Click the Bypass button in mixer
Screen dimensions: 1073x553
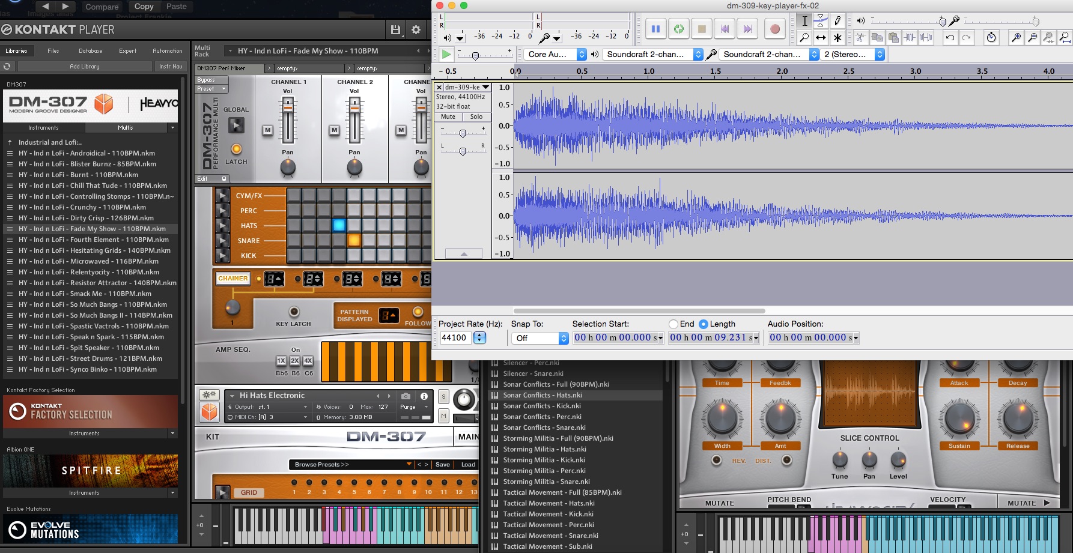click(x=211, y=80)
